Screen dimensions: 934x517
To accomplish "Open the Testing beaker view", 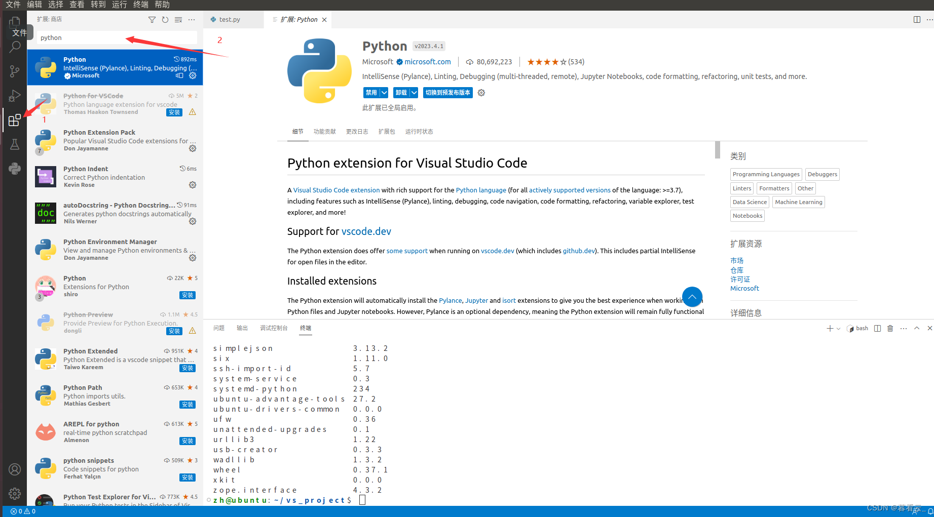I will pyautogui.click(x=15, y=144).
